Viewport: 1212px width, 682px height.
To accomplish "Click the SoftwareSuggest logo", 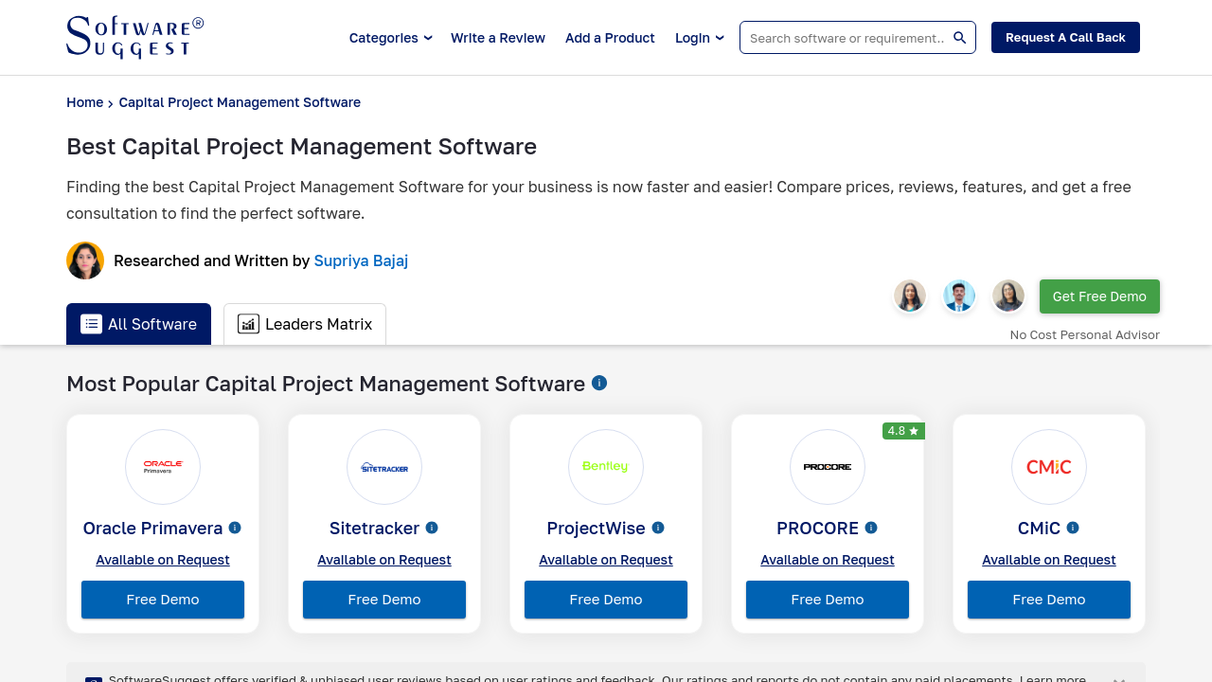I will (x=134, y=38).
